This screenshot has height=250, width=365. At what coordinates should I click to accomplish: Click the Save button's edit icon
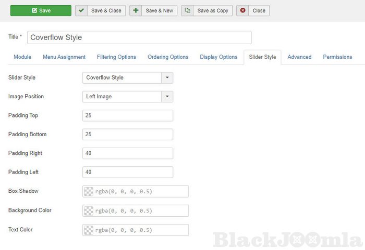pyautogui.click(x=34, y=10)
